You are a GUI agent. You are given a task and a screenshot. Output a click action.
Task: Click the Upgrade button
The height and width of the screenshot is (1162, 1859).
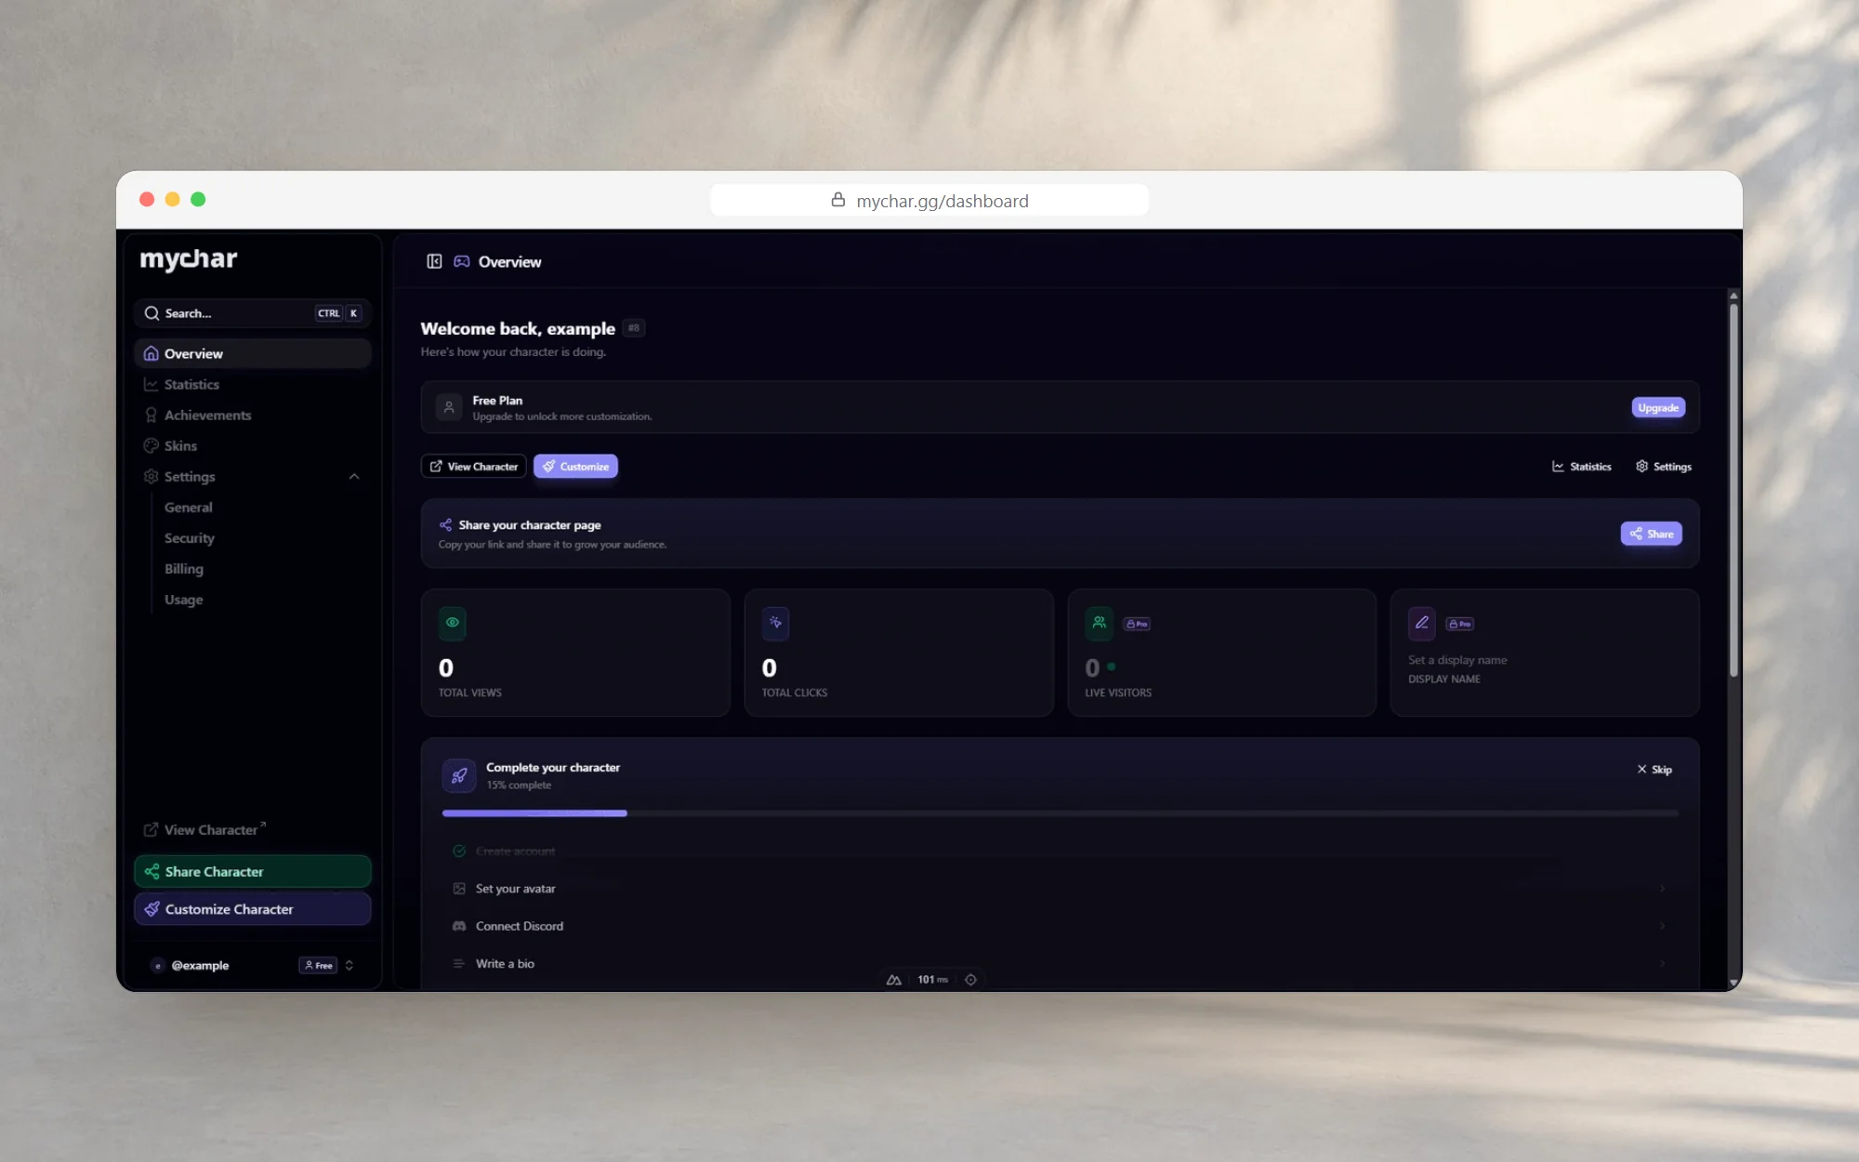pos(1658,407)
